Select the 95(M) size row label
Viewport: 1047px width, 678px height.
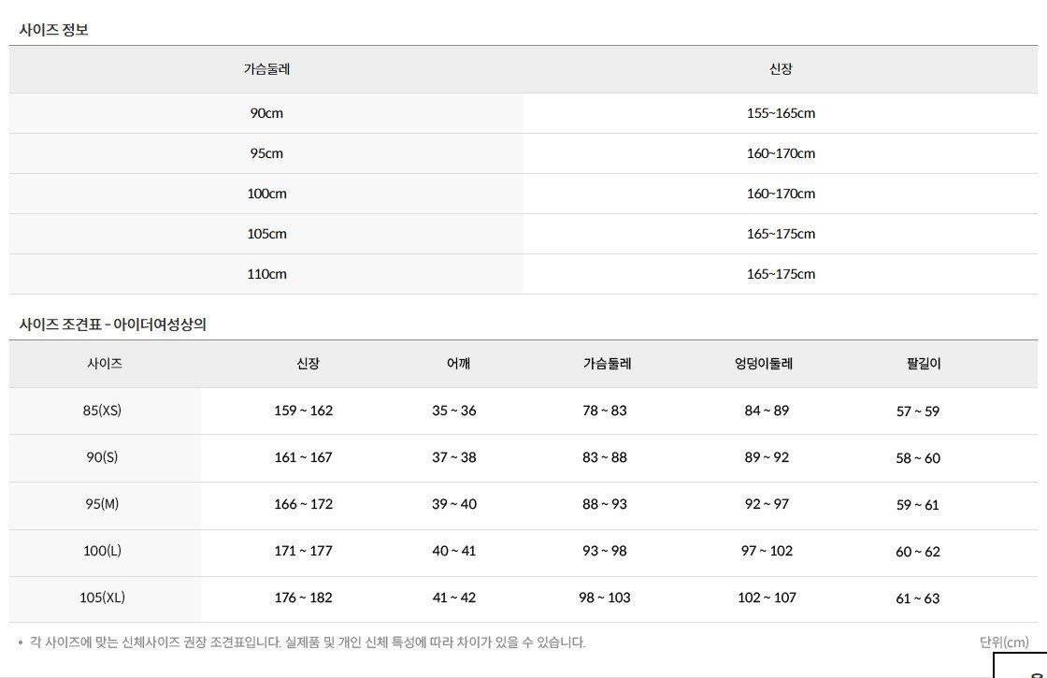coord(102,504)
